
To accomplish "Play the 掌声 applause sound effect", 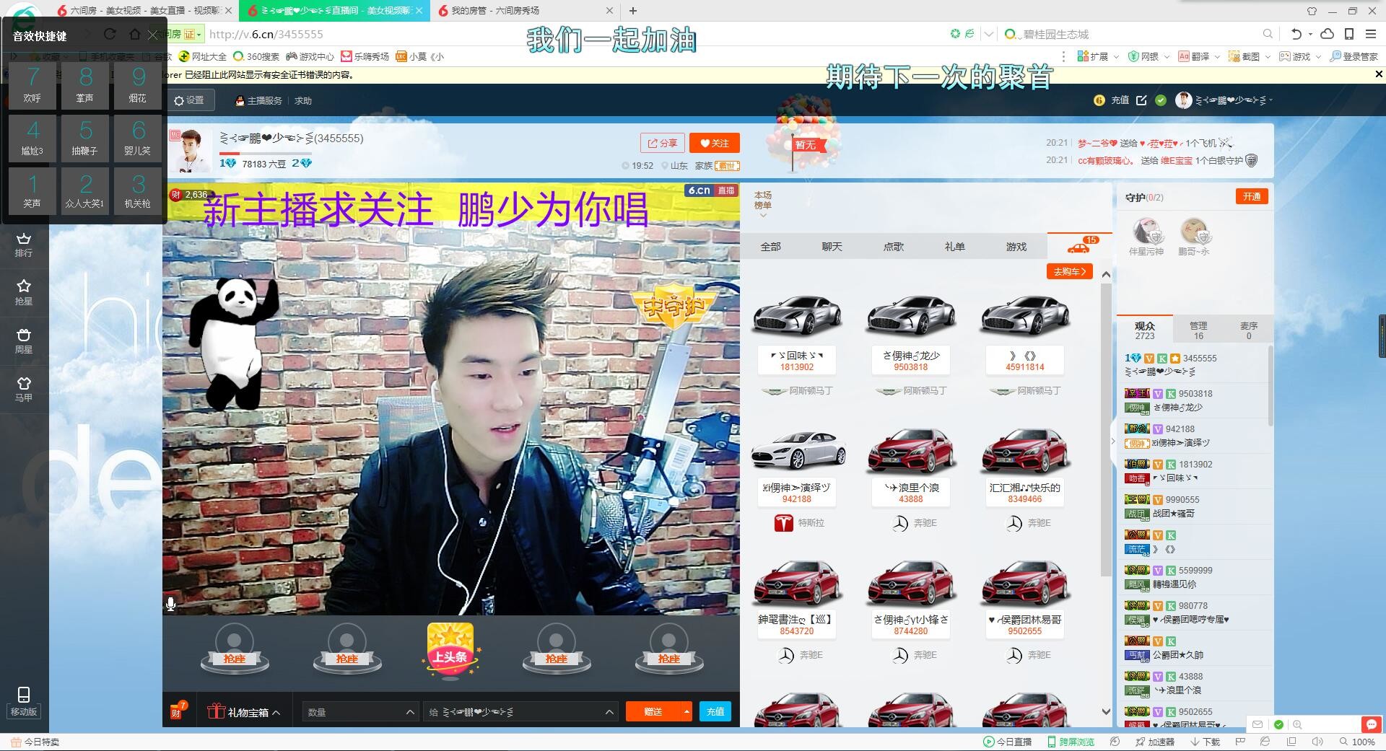I will (x=85, y=86).
